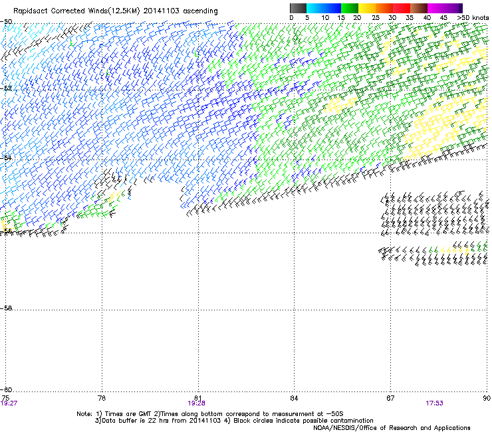492x432 pixels.
Task: Click the legend tick label '20'
Action: (357, 18)
